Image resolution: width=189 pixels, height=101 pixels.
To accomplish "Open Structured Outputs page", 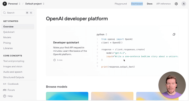I will (14, 77).
